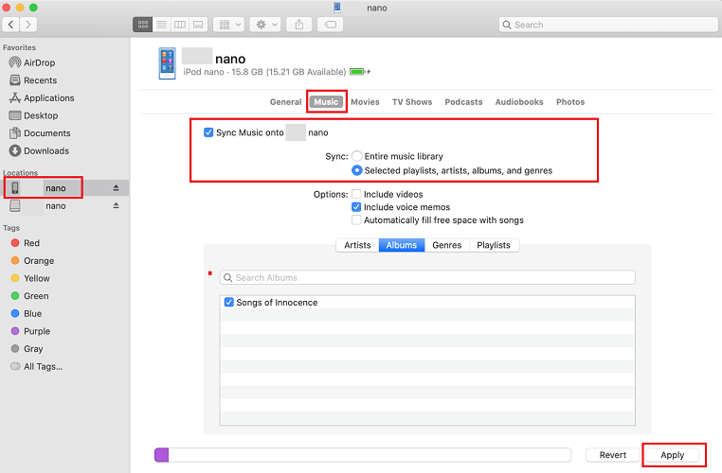
Task: Click the battery charge indicator icon
Action: tap(360, 72)
